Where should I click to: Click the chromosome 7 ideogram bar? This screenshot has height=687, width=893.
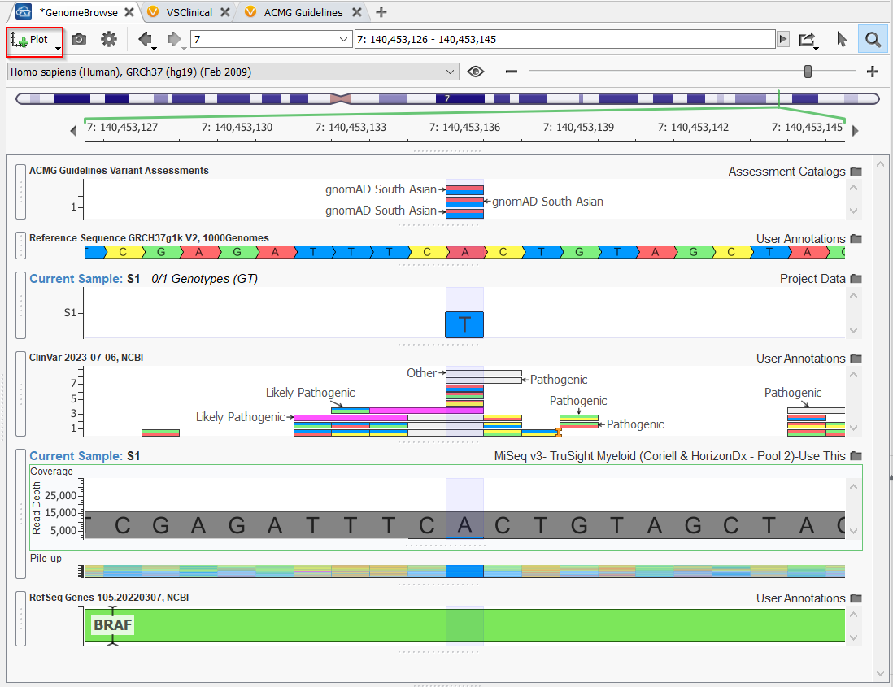(447, 99)
